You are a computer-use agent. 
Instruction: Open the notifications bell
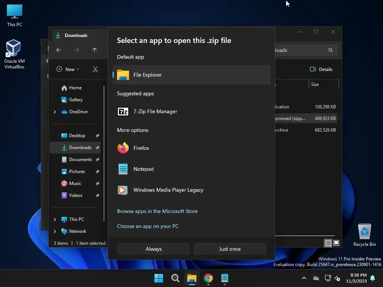(x=373, y=278)
